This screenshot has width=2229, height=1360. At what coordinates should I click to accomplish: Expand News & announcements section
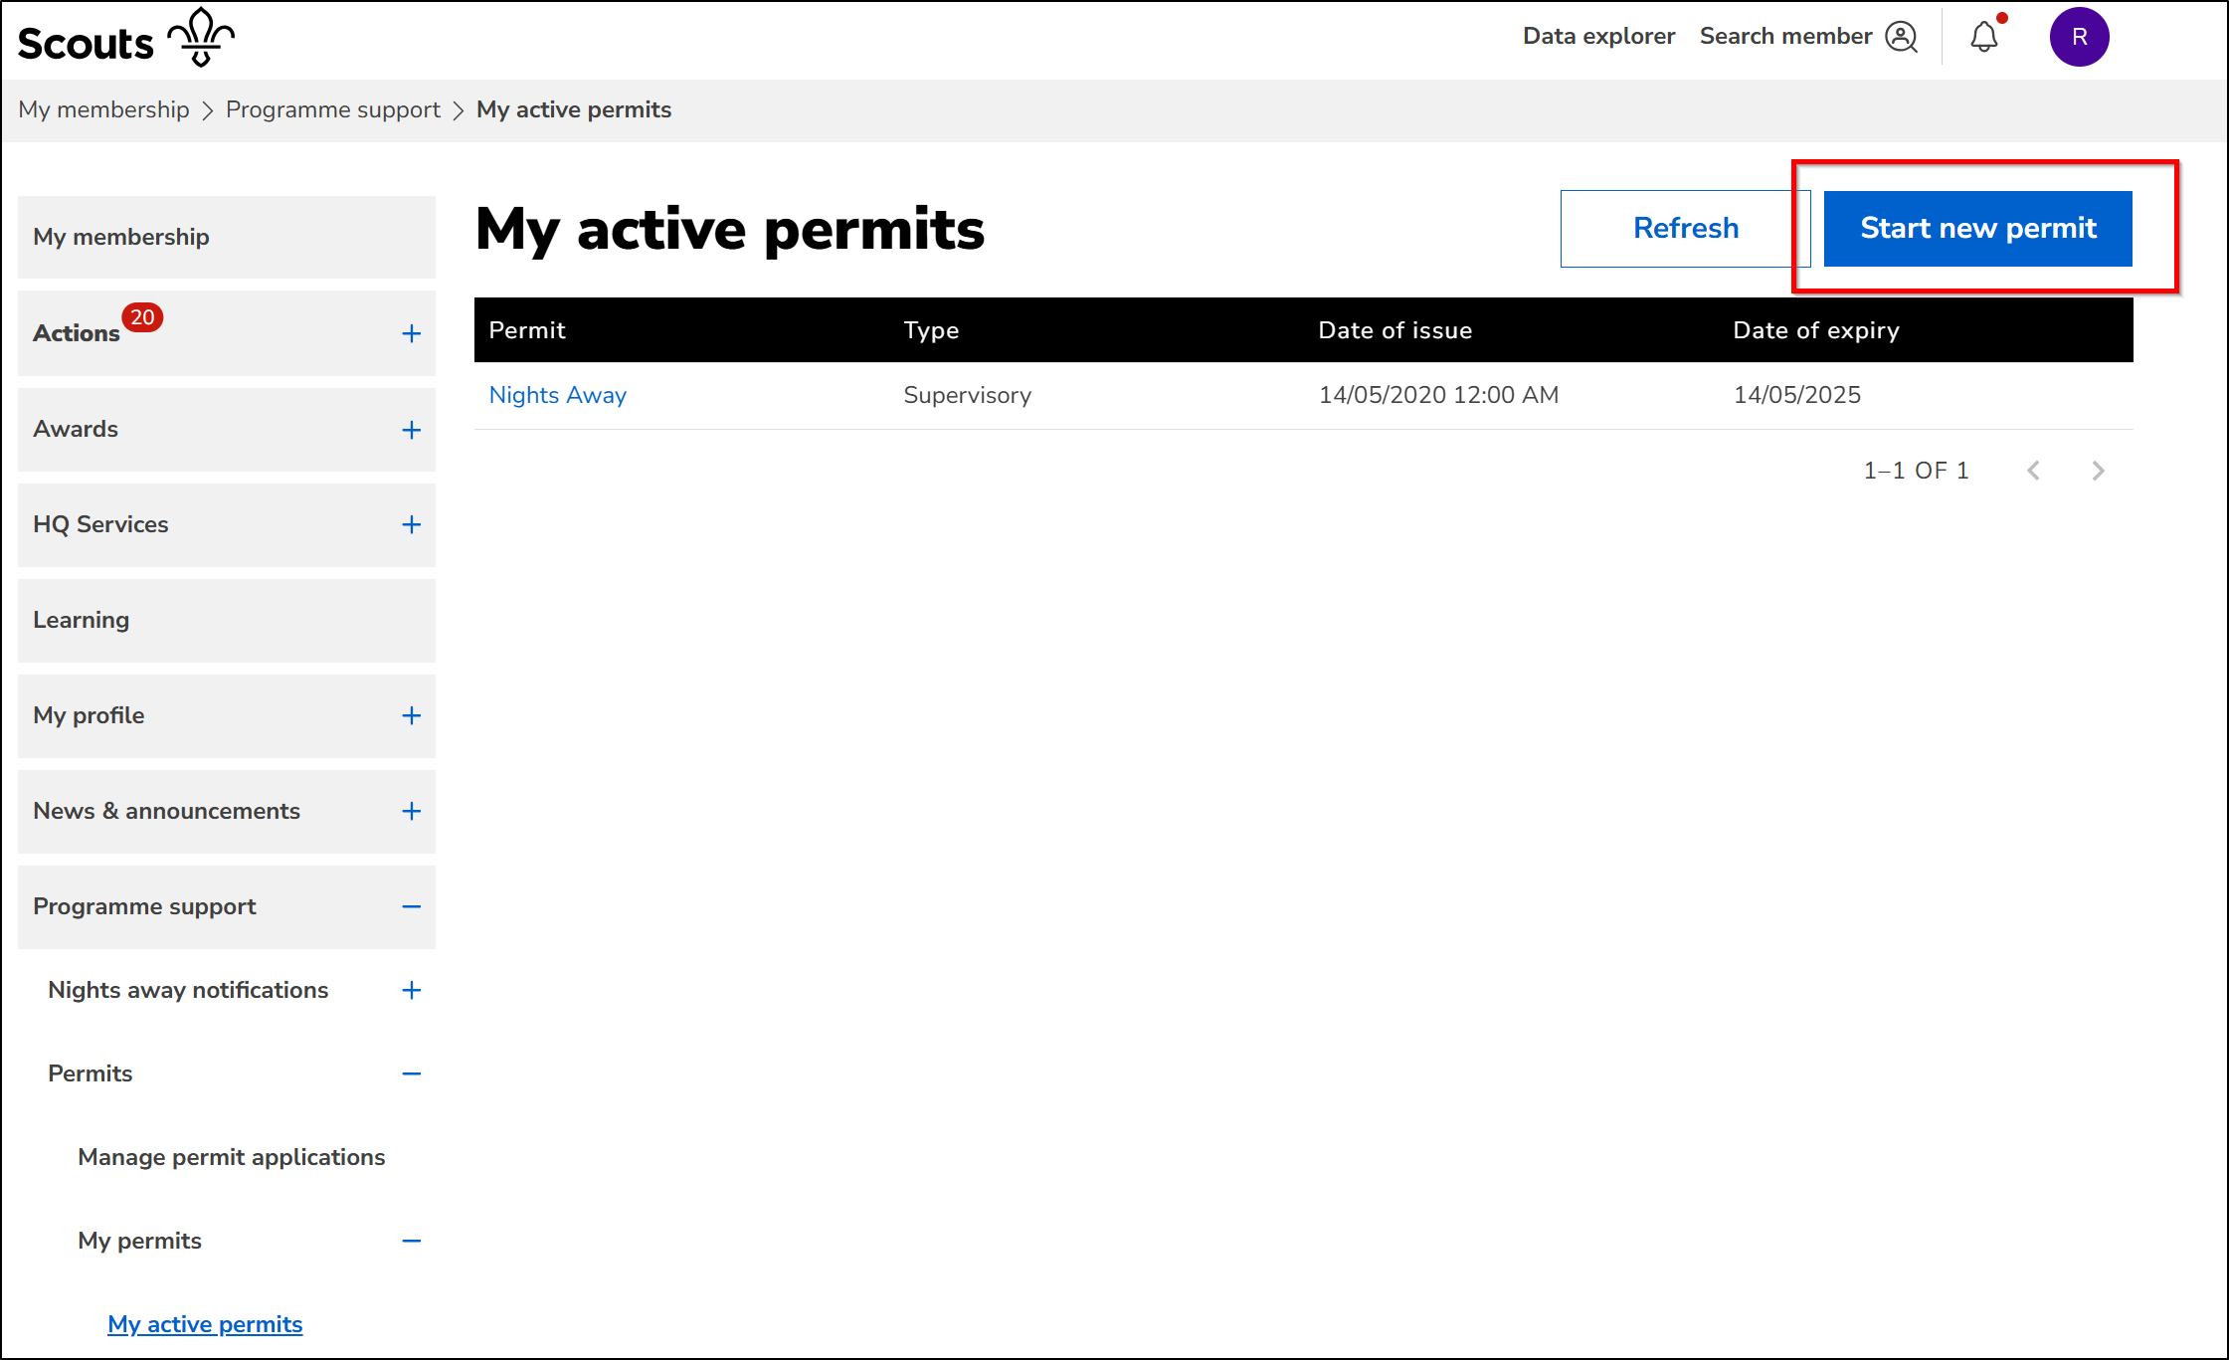point(411,811)
